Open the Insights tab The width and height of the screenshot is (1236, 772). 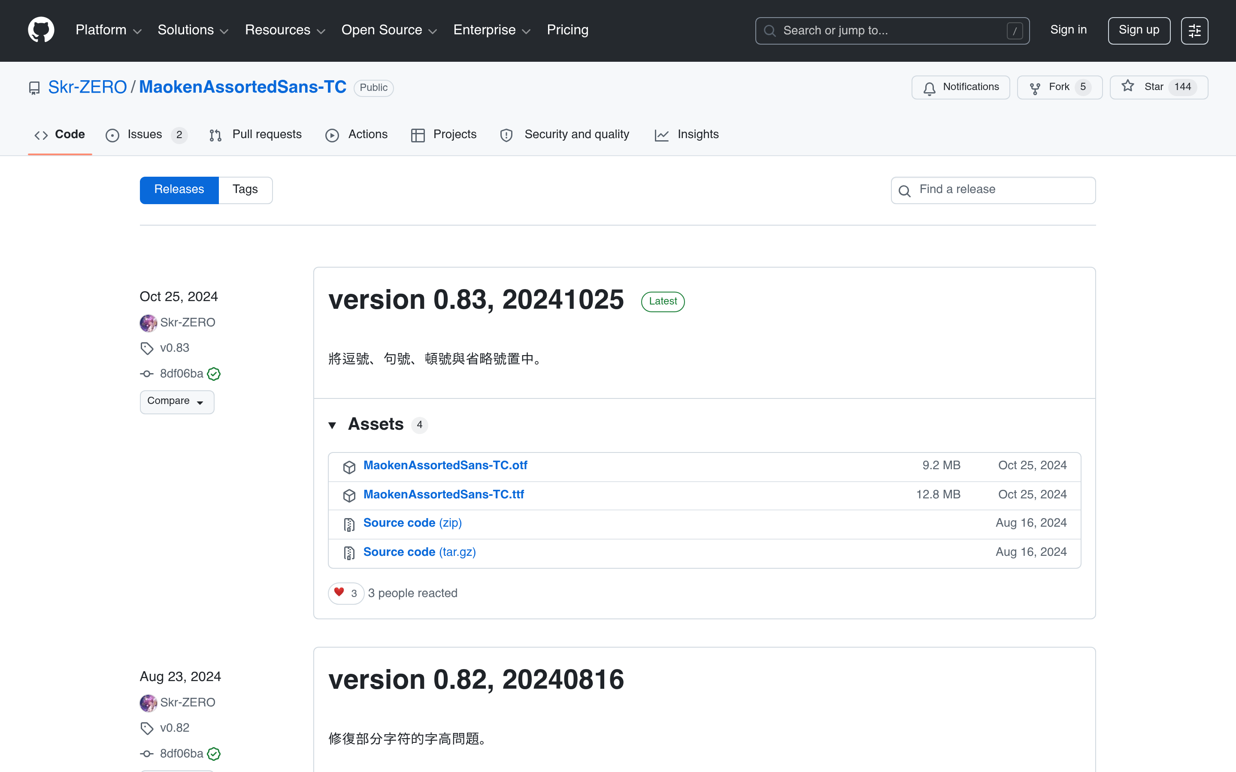coord(686,135)
